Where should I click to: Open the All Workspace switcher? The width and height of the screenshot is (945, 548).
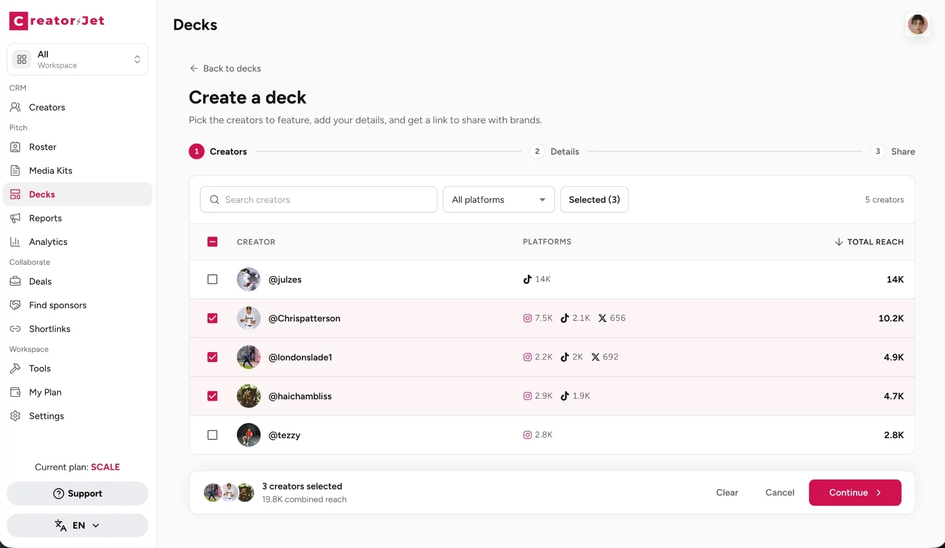tap(77, 59)
